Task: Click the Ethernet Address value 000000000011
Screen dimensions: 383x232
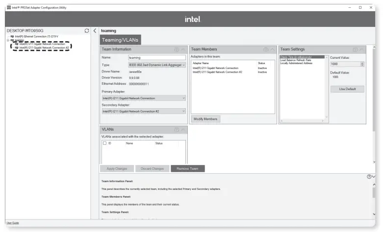Action: [139, 84]
